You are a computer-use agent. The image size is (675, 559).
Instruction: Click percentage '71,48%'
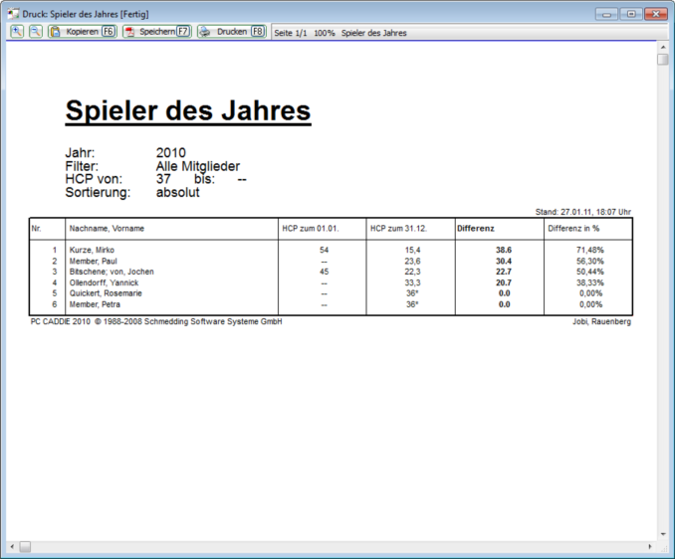tap(590, 250)
